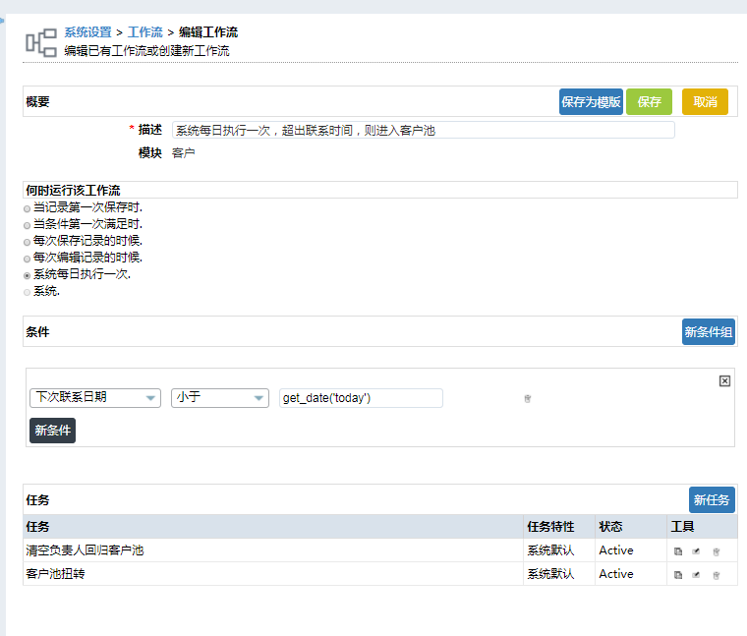The height and width of the screenshot is (636, 747).
Task: Go to 系统设置 breadcrumb
Action: pyautogui.click(x=87, y=32)
